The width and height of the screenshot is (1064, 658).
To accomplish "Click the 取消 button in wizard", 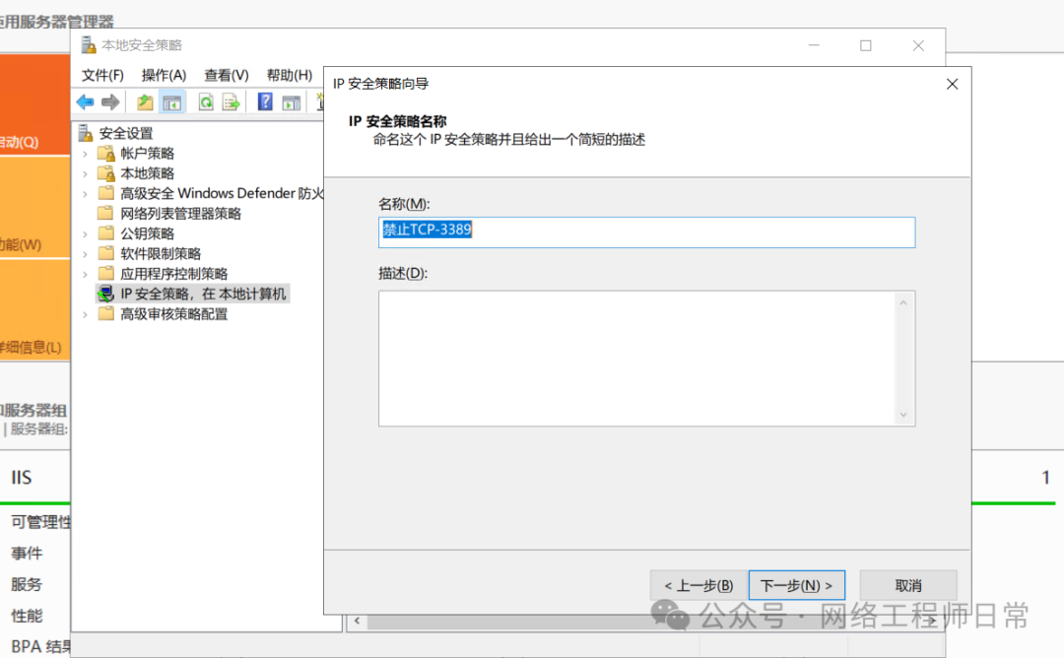I will [907, 585].
